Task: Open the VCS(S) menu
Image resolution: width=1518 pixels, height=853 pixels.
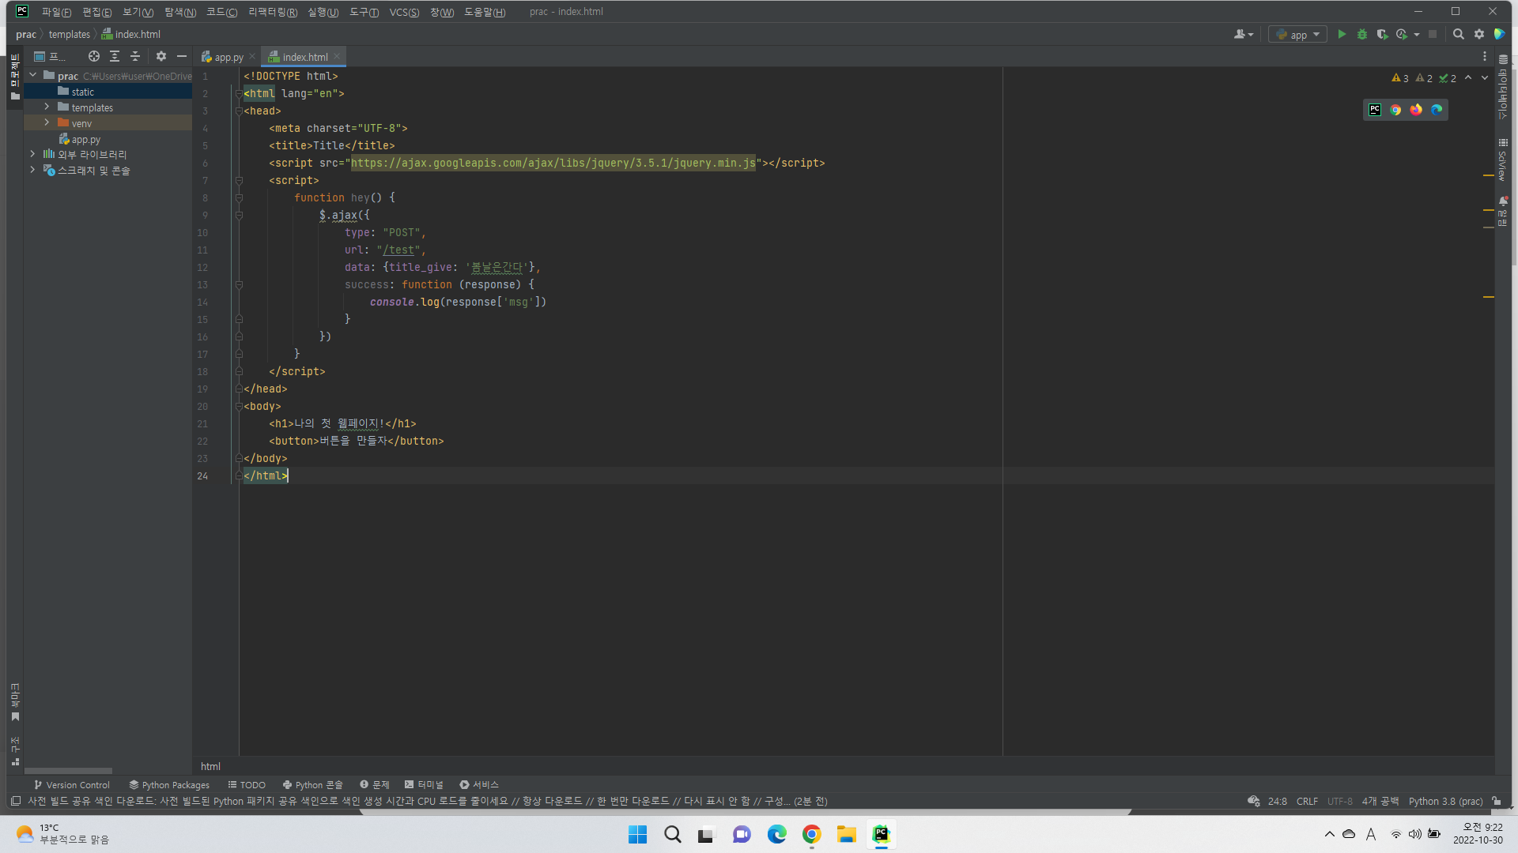Action: [404, 12]
